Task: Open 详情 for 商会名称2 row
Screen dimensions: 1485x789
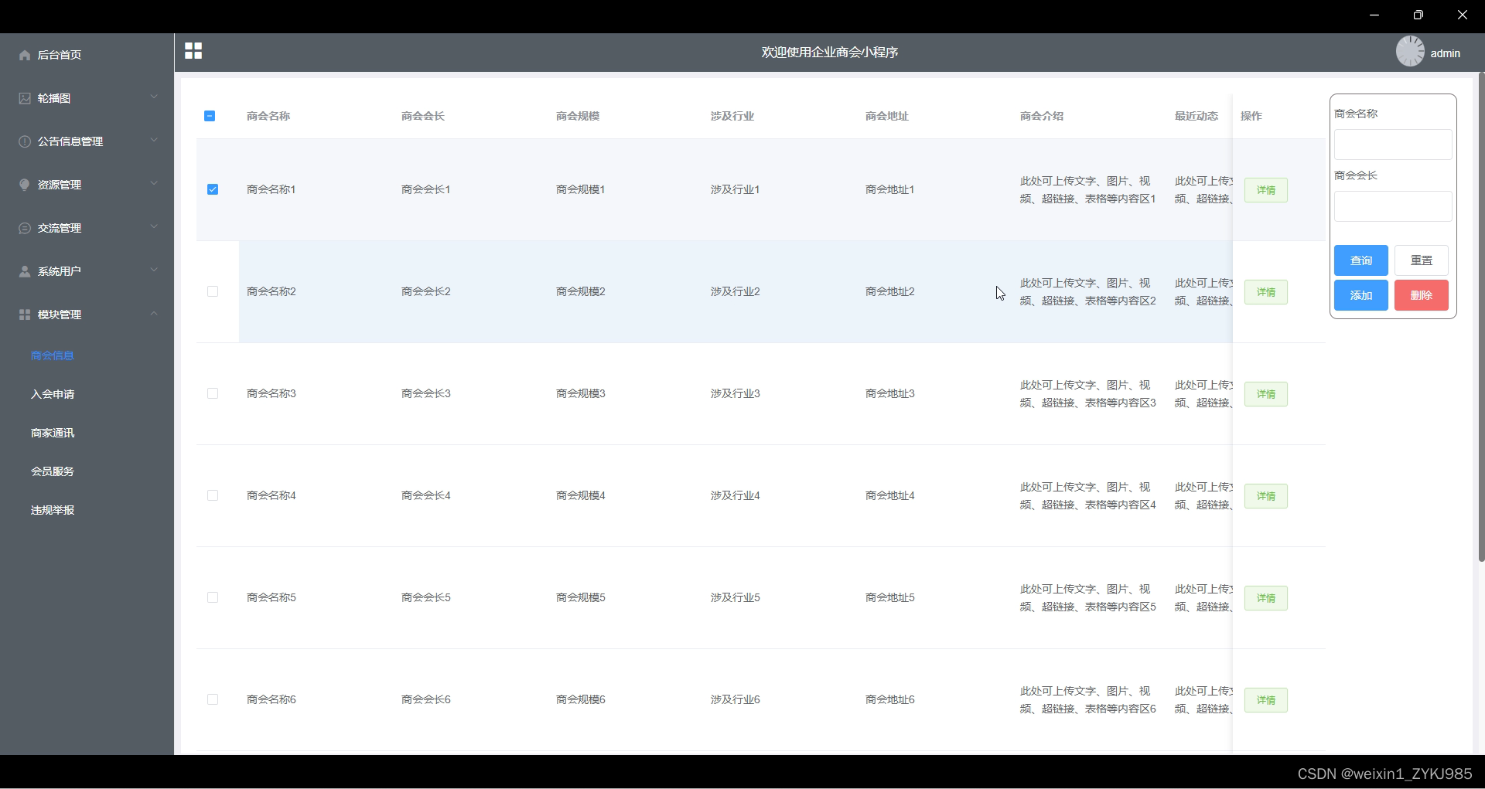Action: pyautogui.click(x=1265, y=292)
